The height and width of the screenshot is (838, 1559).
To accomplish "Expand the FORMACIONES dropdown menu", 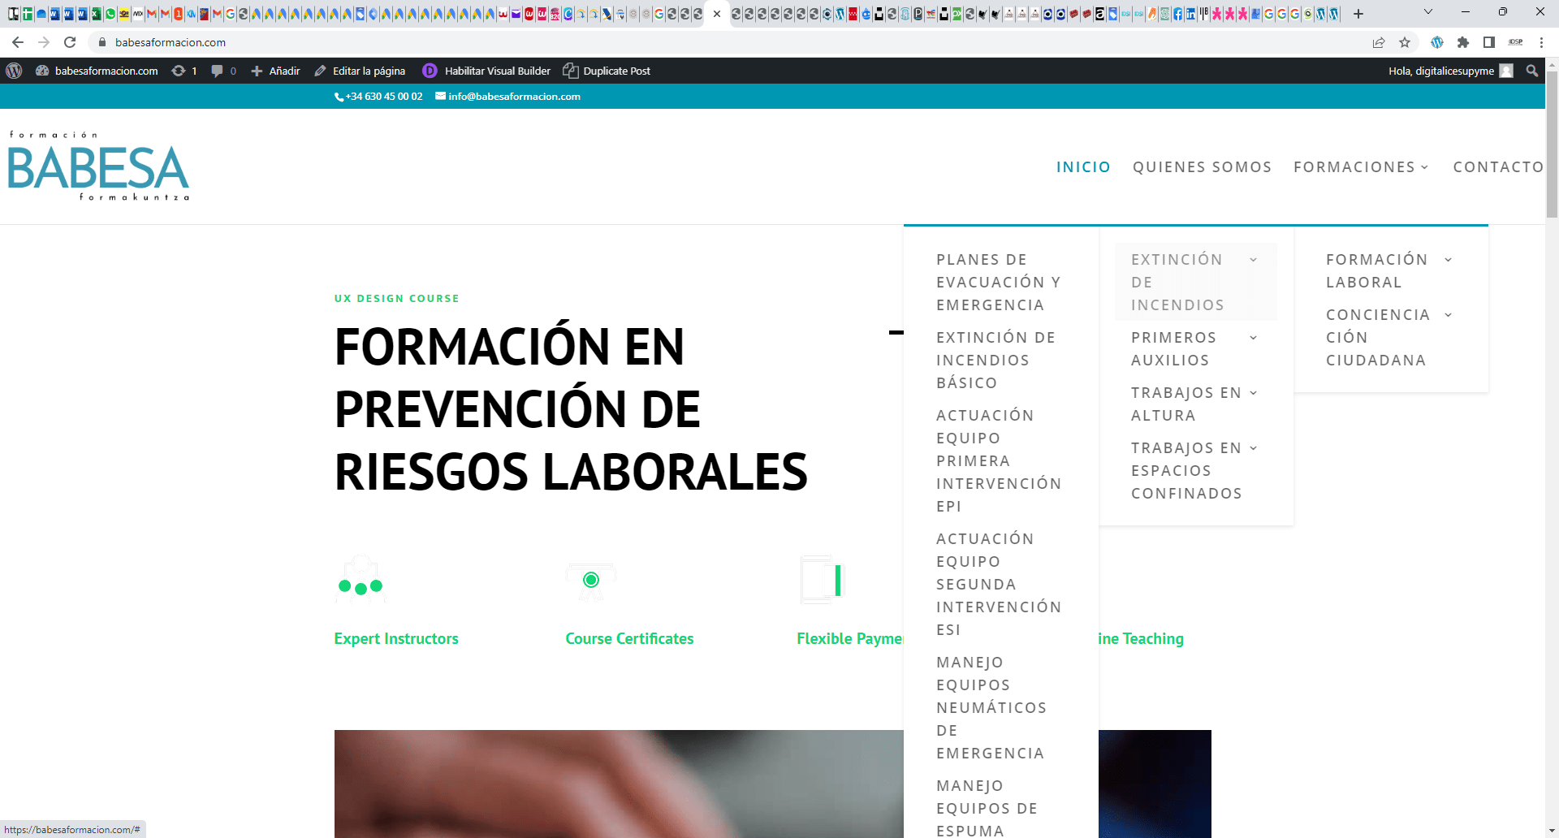I will (x=1361, y=166).
